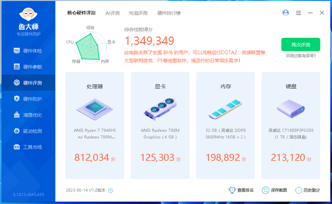
Task: Click the performance radar chart
Action: [x=90, y=47]
